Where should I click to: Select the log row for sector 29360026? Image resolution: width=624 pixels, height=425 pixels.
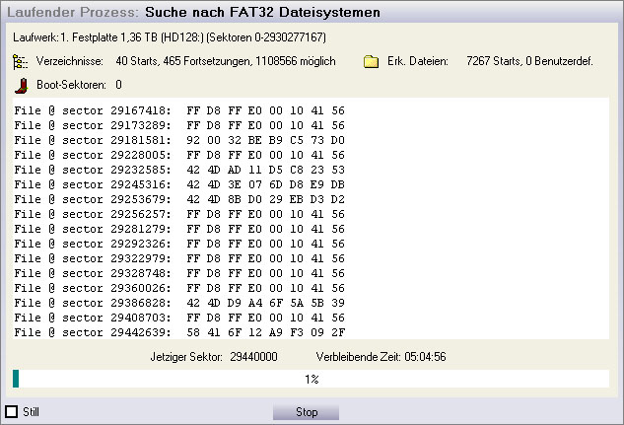[179, 288]
